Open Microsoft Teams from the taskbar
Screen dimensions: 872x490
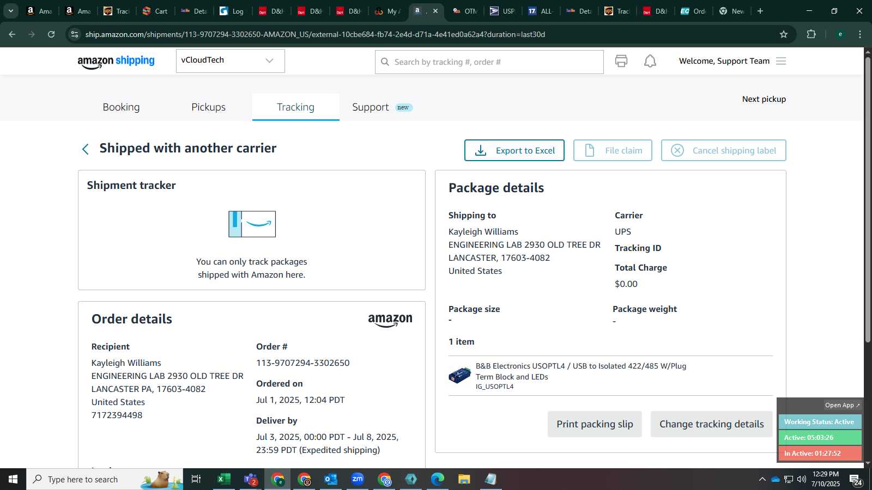[250, 479]
